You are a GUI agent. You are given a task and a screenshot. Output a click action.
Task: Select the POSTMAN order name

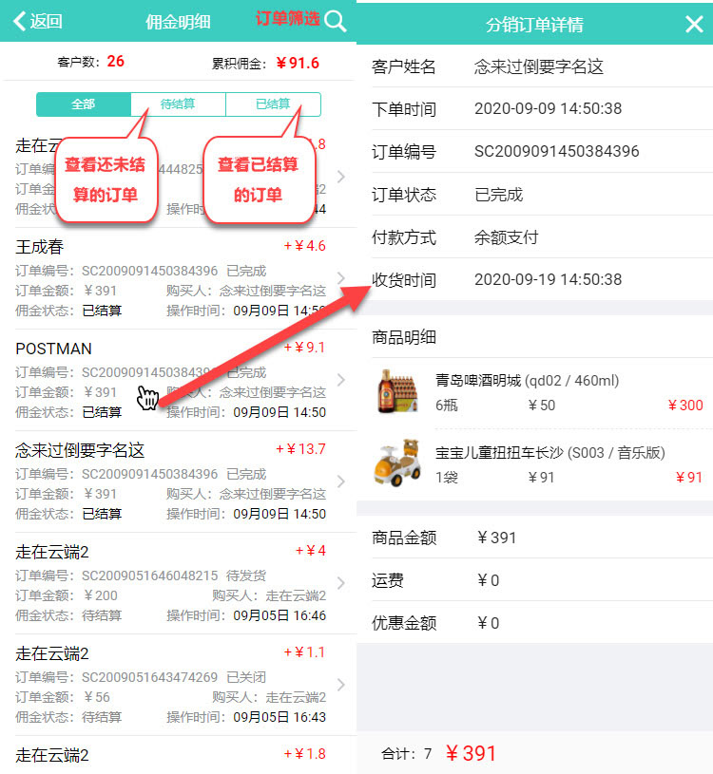[x=54, y=349]
